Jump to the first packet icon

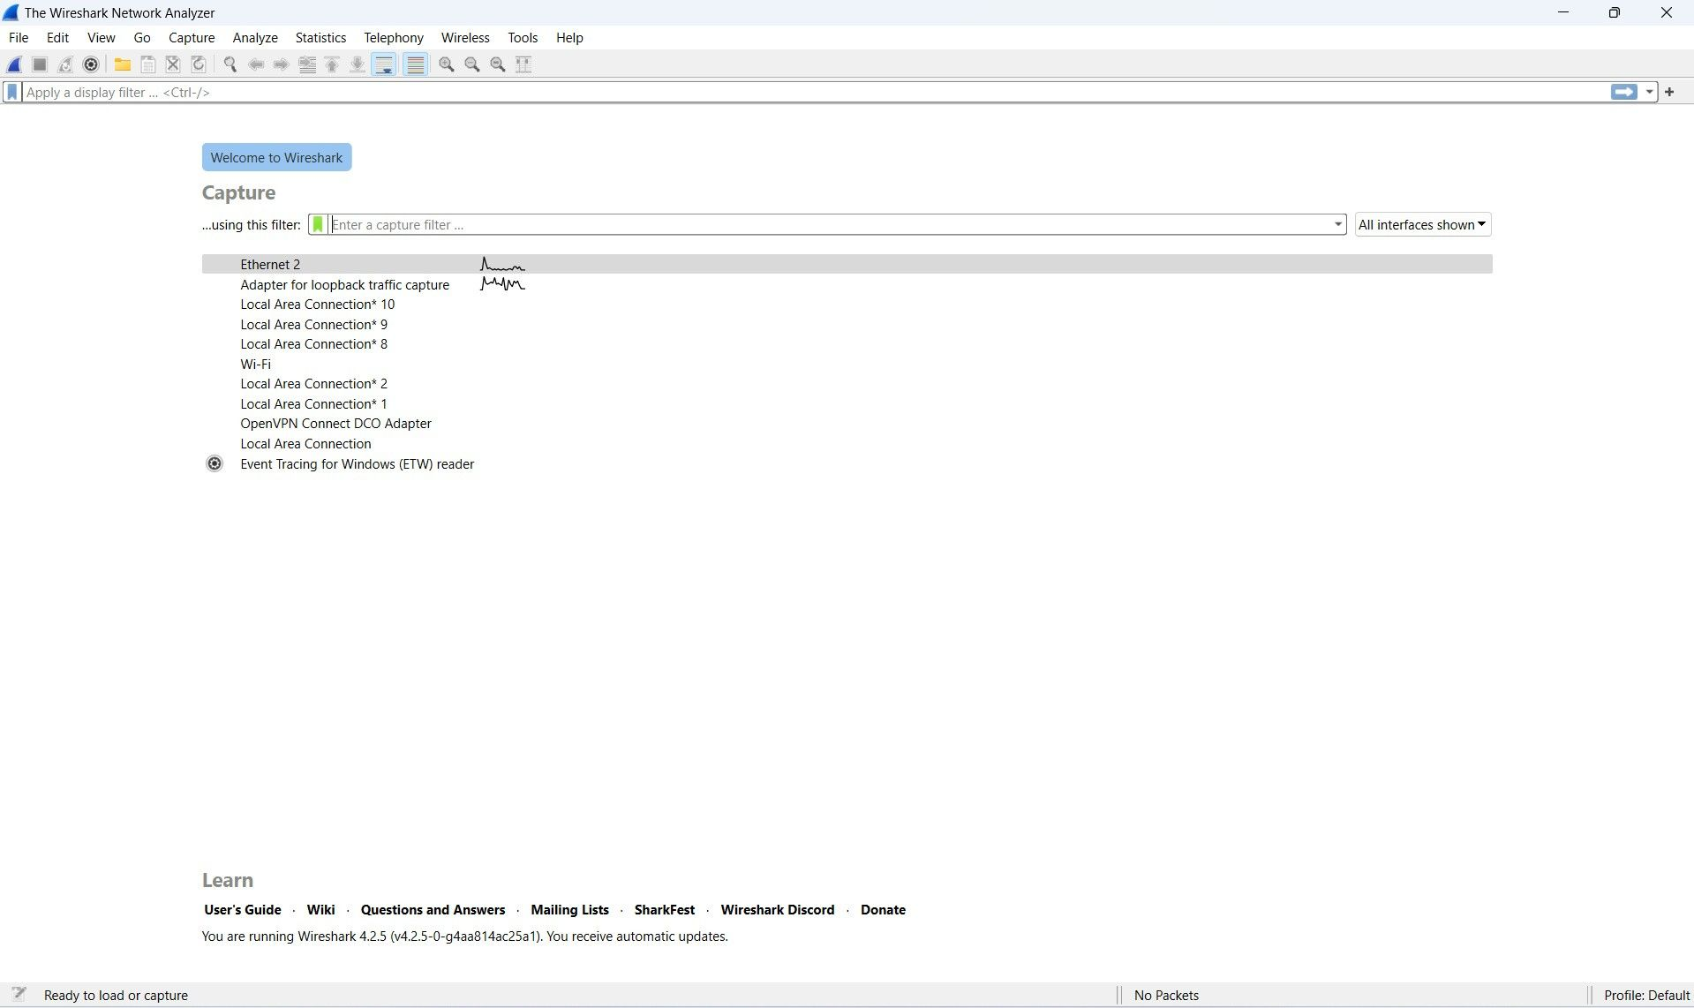(x=333, y=64)
